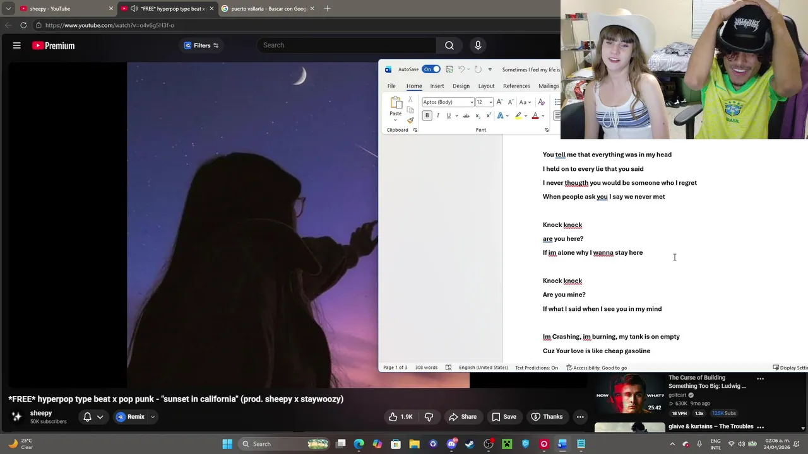Screen dimensions: 808x454
Task: Toggle Superscript formatting
Action: [488, 116]
